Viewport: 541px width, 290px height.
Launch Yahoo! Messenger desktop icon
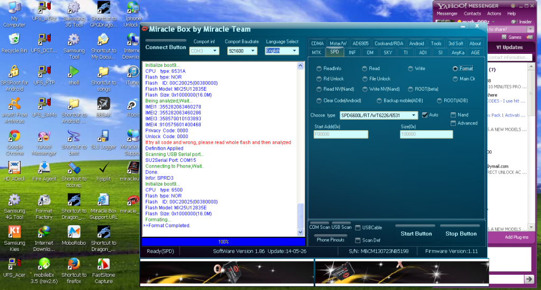click(x=44, y=142)
